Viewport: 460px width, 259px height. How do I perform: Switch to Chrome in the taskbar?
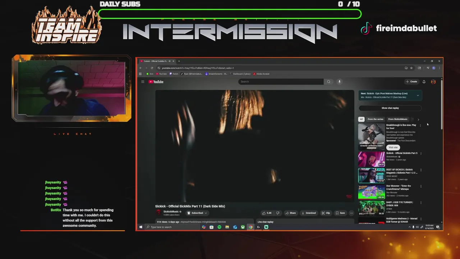click(251, 227)
